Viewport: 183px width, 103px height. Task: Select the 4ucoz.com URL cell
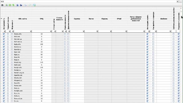[x=23, y=86]
